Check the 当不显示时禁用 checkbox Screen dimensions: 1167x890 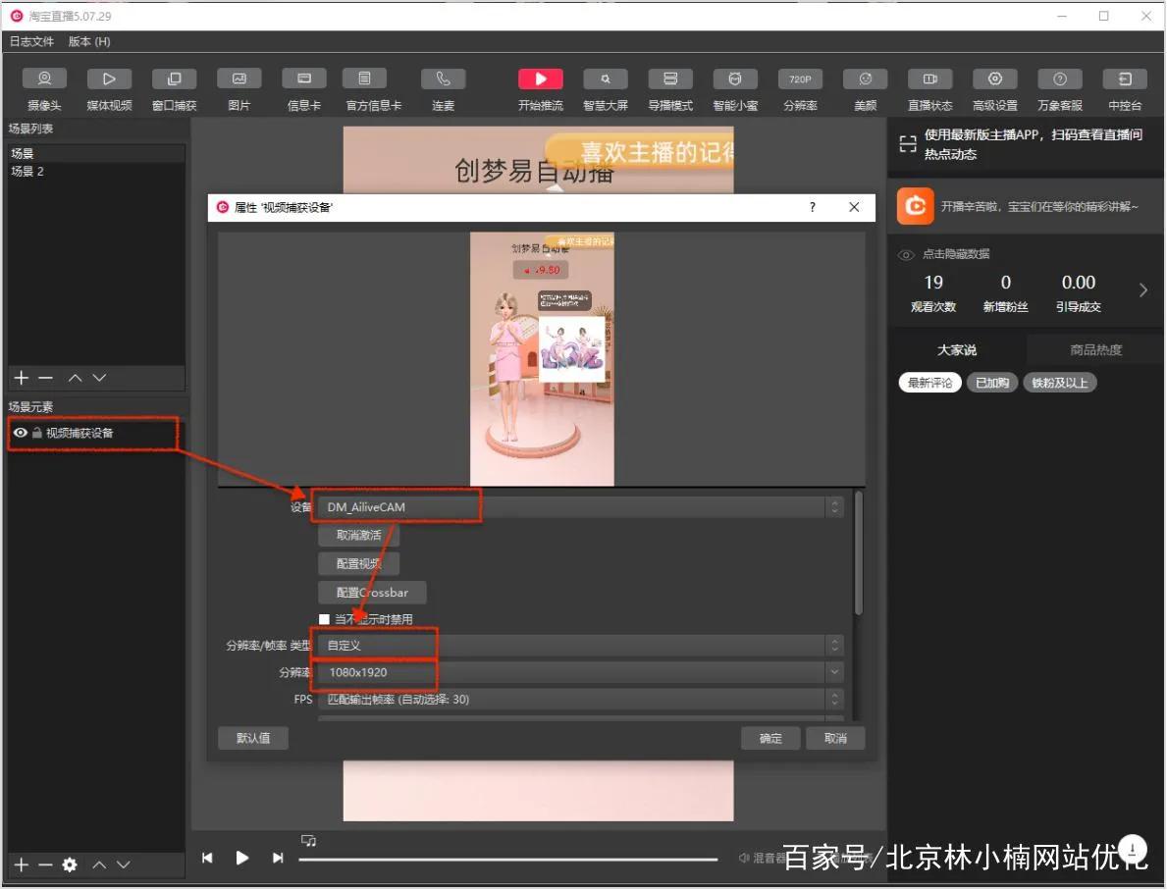324,619
